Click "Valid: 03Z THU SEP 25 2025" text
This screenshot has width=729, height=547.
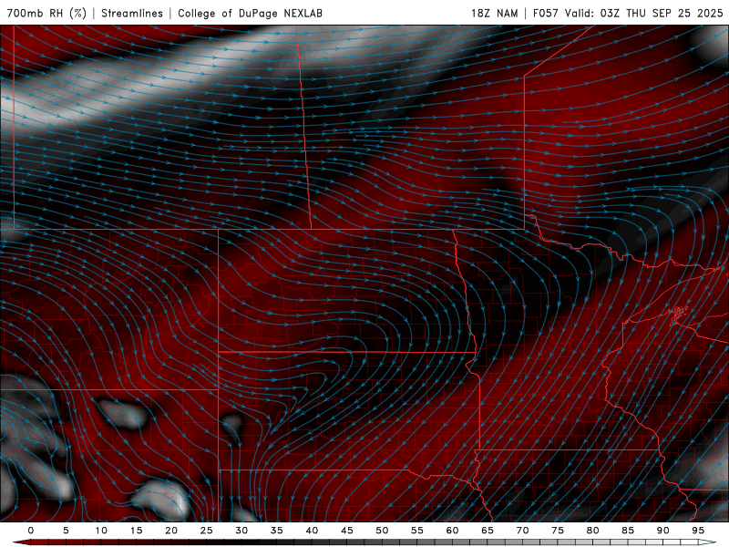pos(644,13)
